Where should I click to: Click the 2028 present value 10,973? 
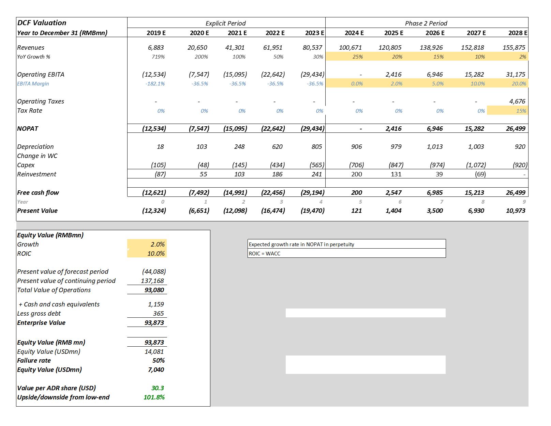click(516, 210)
